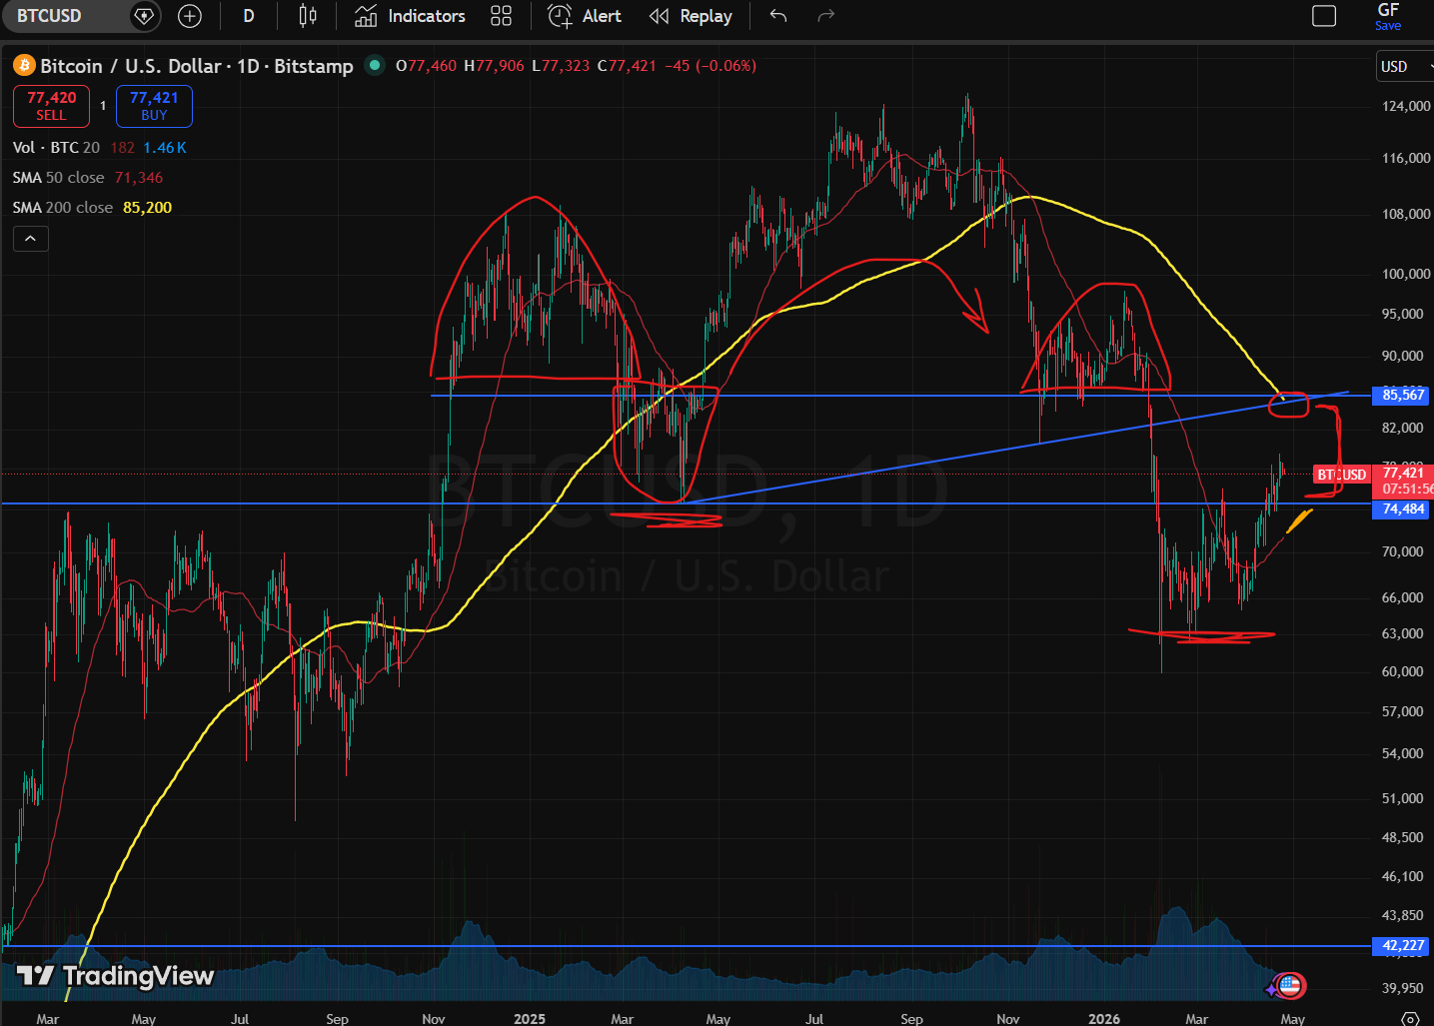Select the SMA 200 close indicator legend
Viewport: 1434px width, 1026px height.
(x=63, y=208)
